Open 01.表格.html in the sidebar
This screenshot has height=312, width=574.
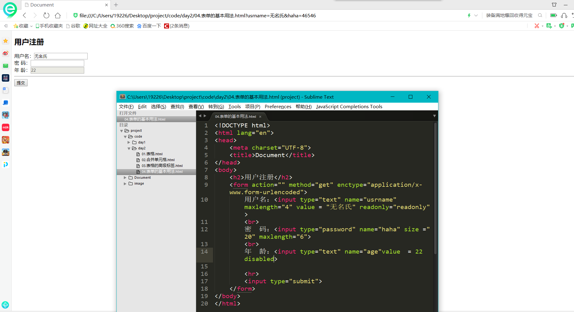click(x=152, y=154)
